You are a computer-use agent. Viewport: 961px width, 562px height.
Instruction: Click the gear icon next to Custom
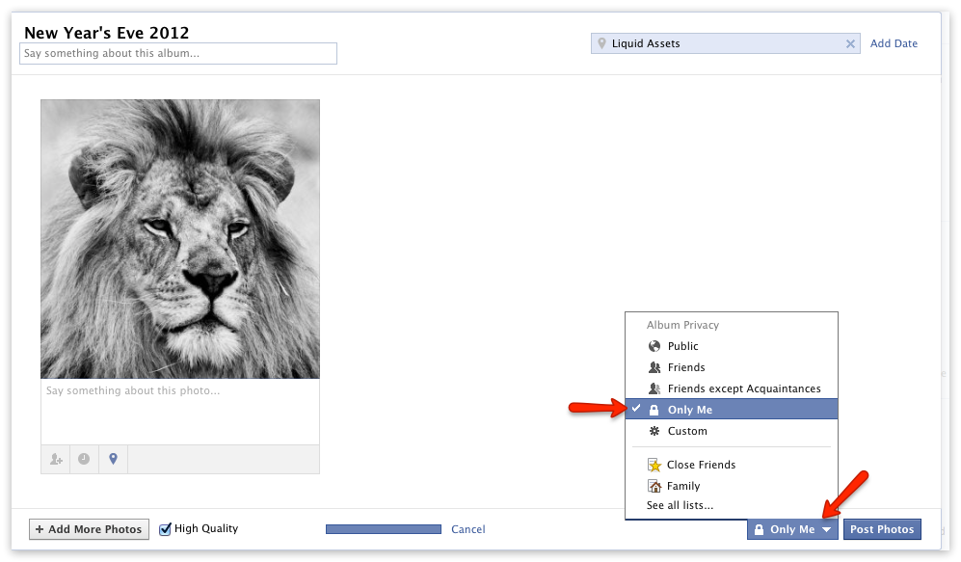click(654, 431)
